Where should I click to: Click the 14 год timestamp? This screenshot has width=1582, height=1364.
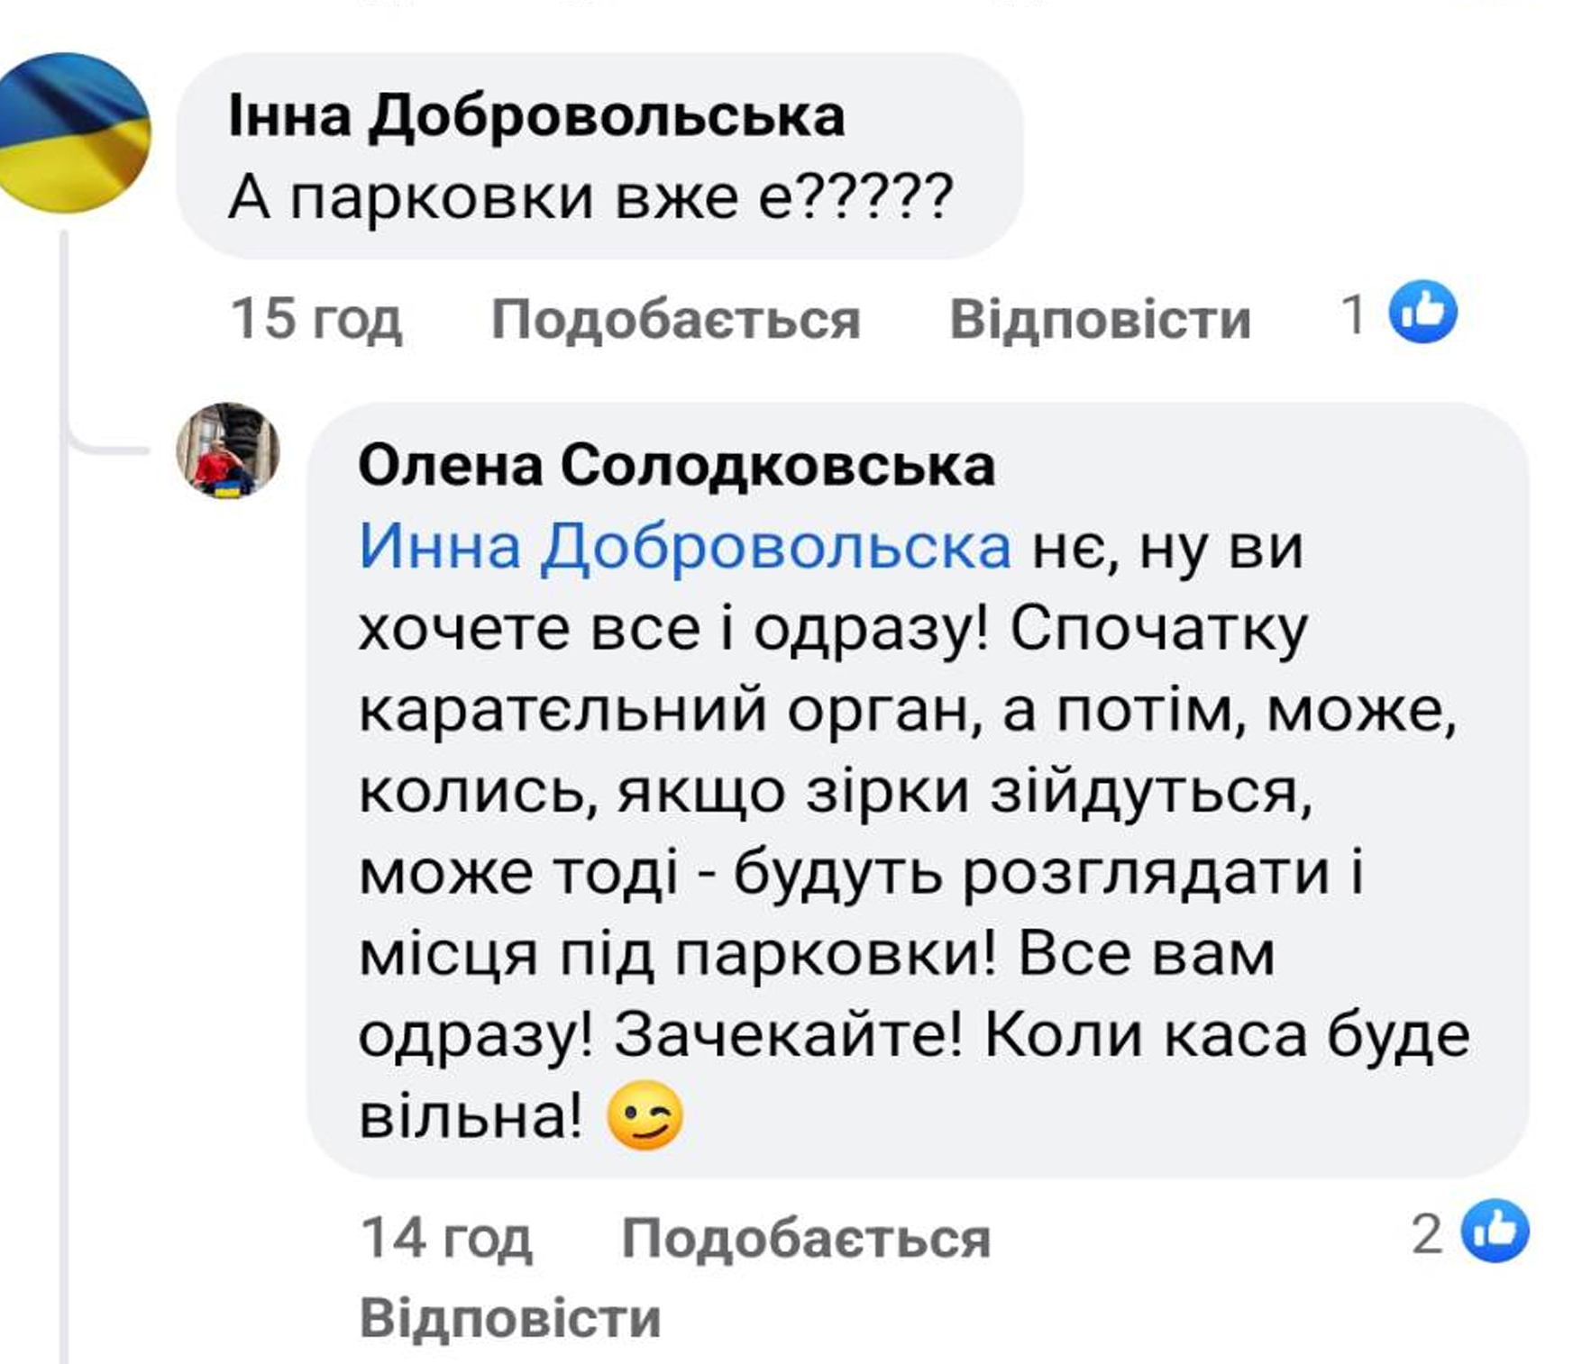446,1237
